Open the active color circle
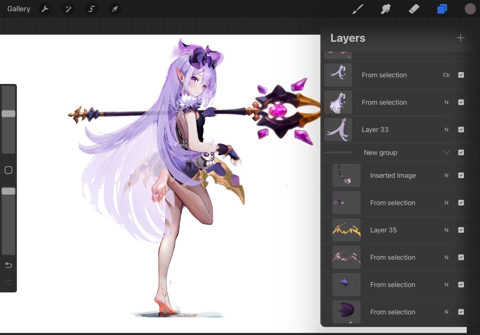The height and width of the screenshot is (335, 480). (470, 9)
